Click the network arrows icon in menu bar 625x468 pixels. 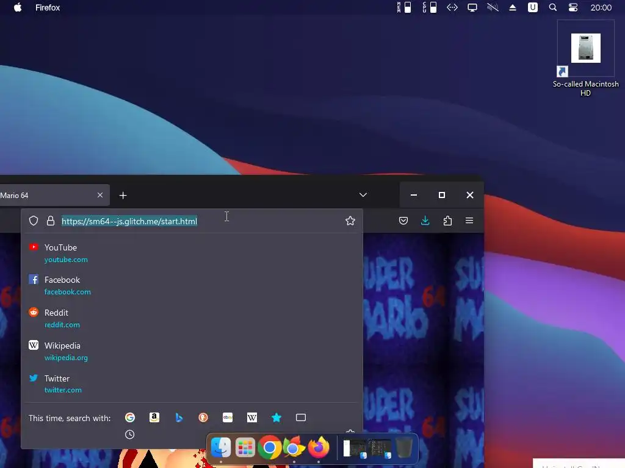(452, 7)
